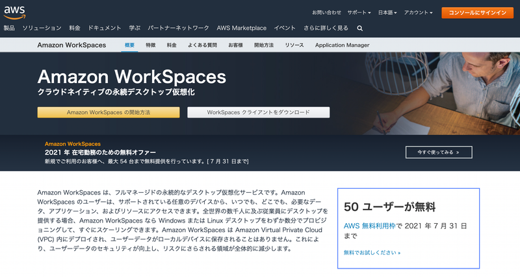Viewport: 520px width, 277px height.
Task: Select the 料金 tab in sub-navigation
Action: [172, 45]
